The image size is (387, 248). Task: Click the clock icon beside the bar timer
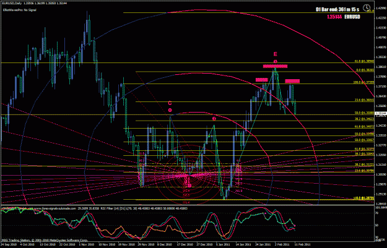[367, 8]
